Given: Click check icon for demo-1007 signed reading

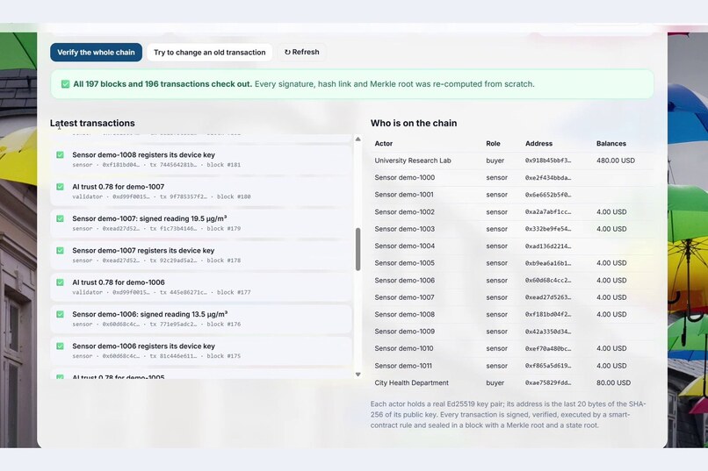Looking at the screenshot, I should pyautogui.click(x=60, y=218).
